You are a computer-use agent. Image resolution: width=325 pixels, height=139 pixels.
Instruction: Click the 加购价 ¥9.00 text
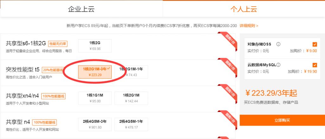tap(303, 51)
